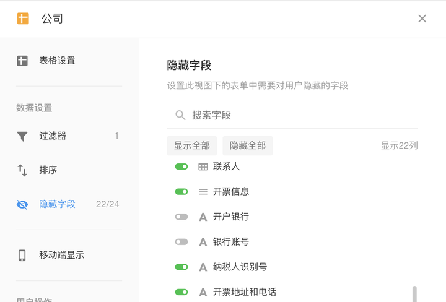Click the 显示全部 button
Viewport: 446px width, 302px height.
click(192, 146)
